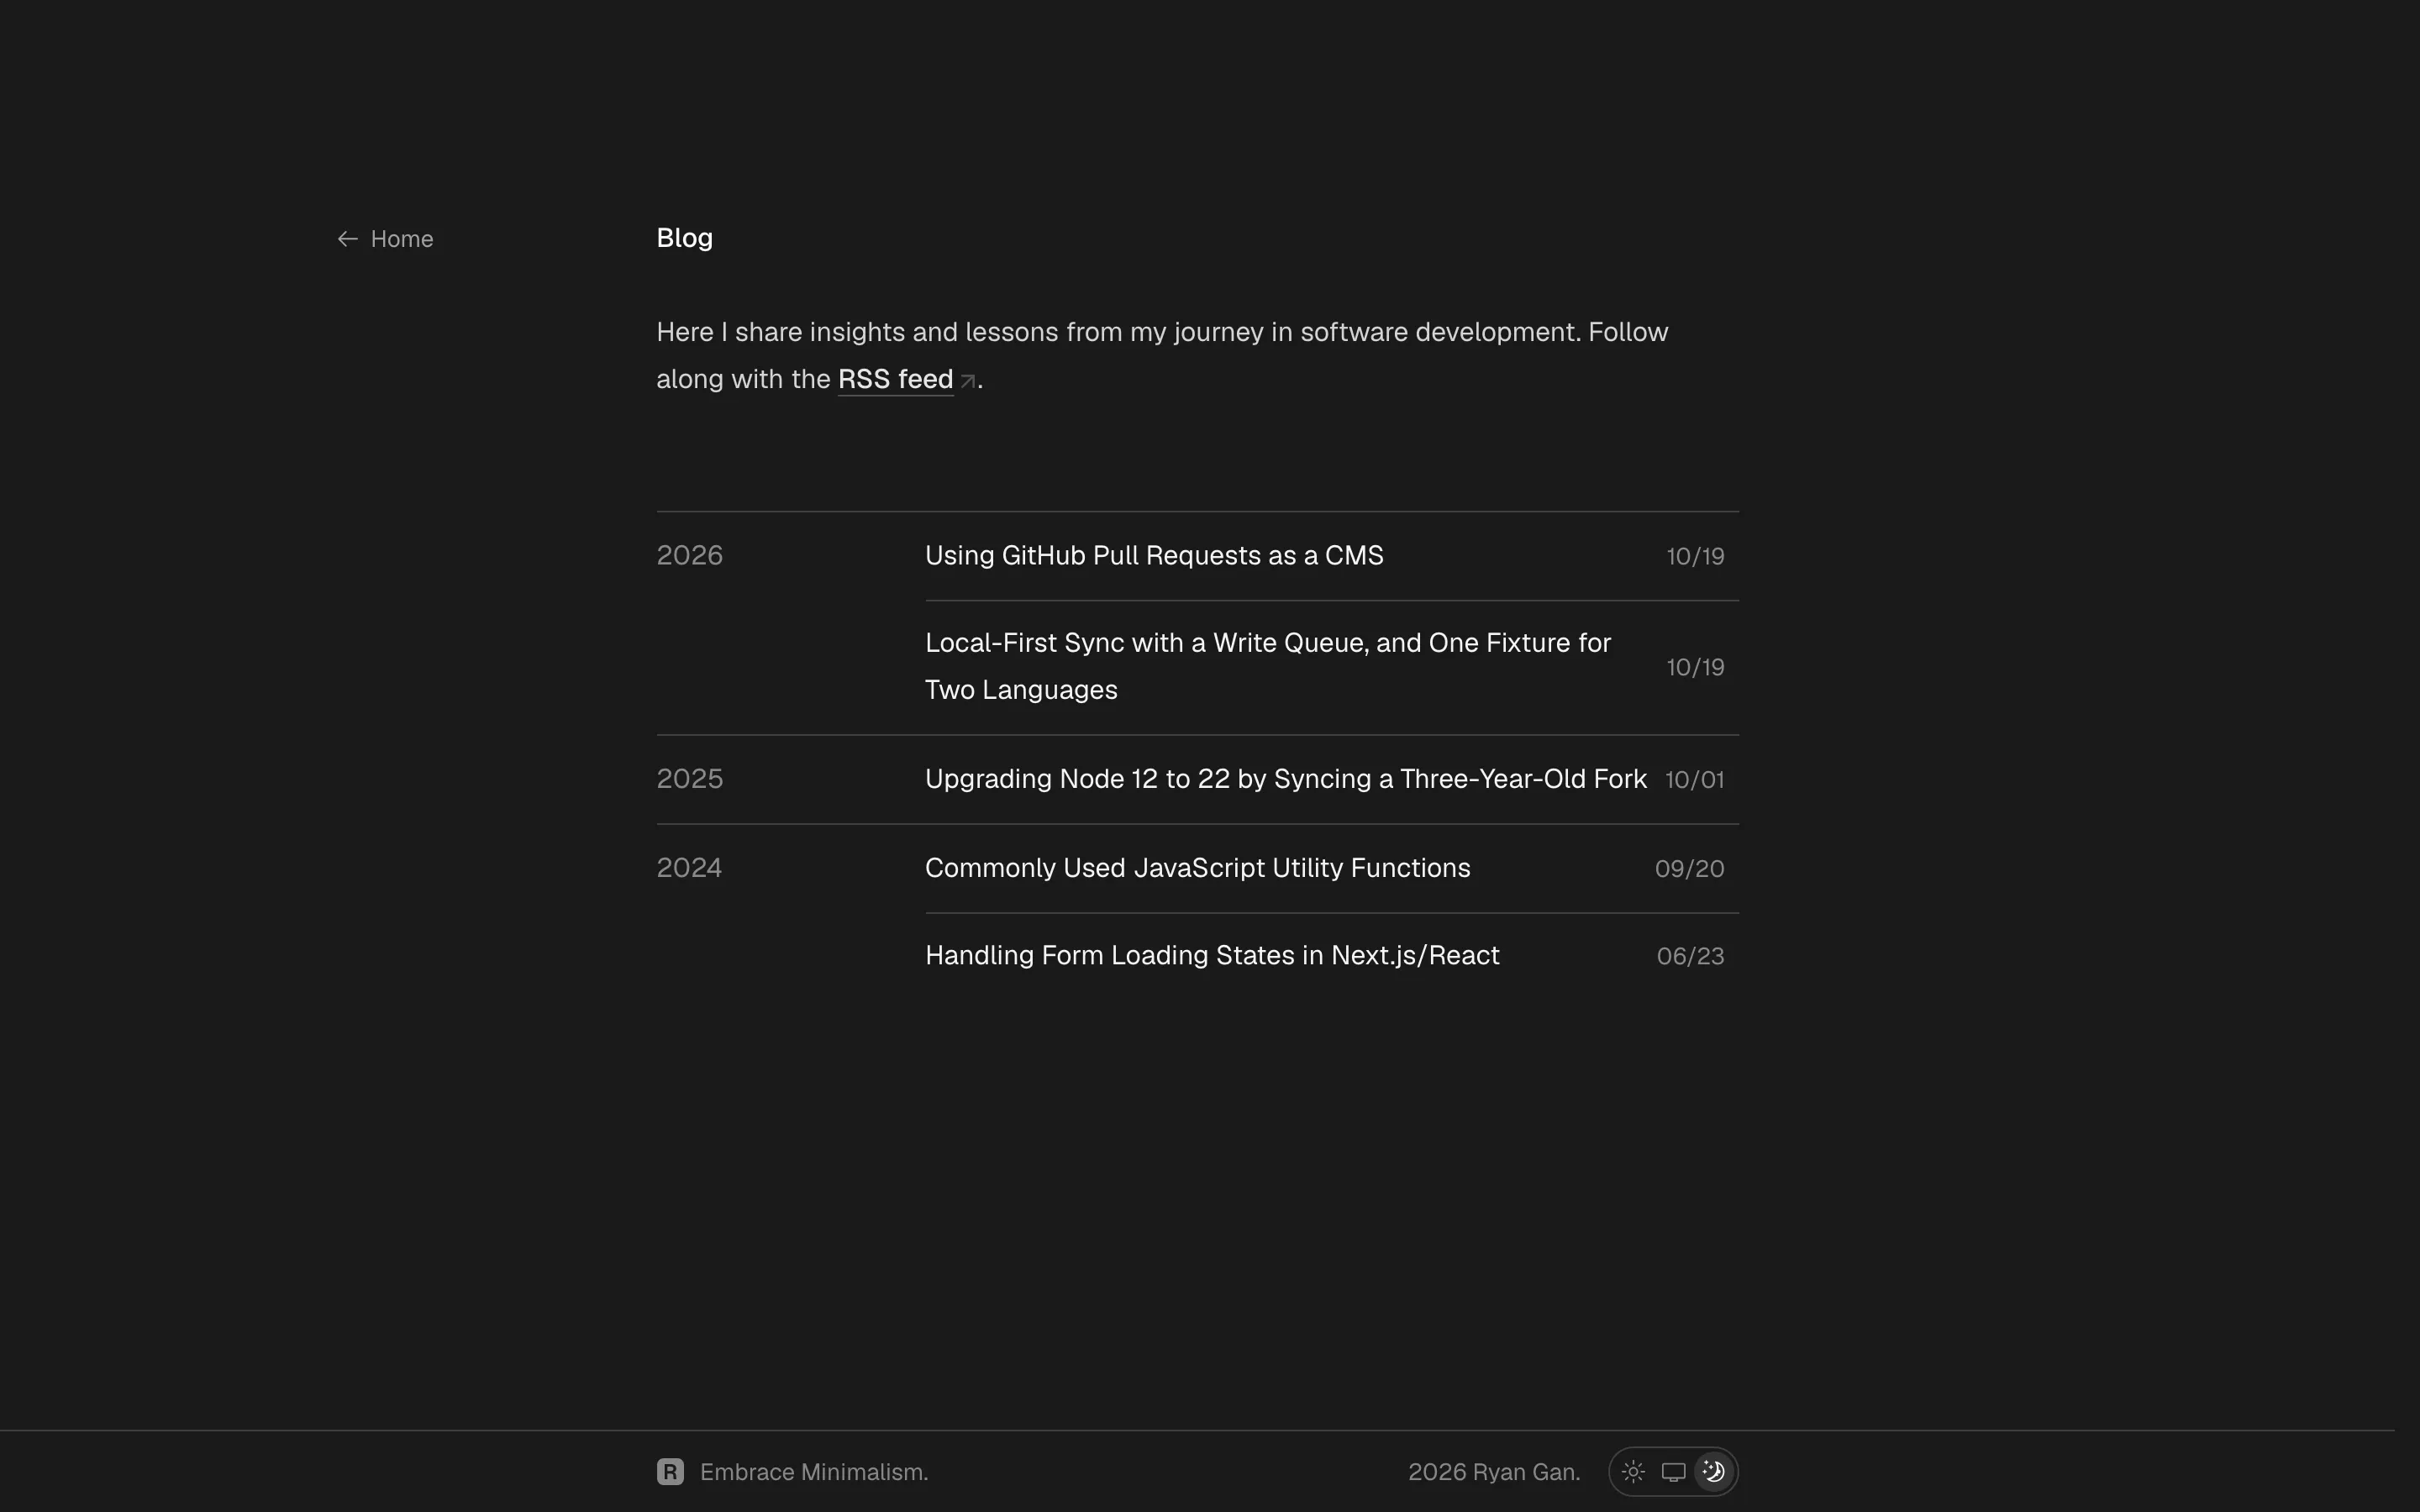Click the 2025 year label
Image resolution: width=2420 pixels, height=1512 pixels.
[x=689, y=779]
